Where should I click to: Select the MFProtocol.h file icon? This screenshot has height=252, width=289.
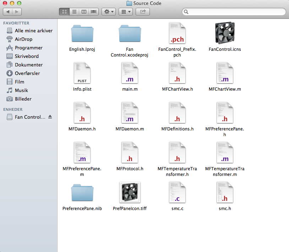[130, 152]
